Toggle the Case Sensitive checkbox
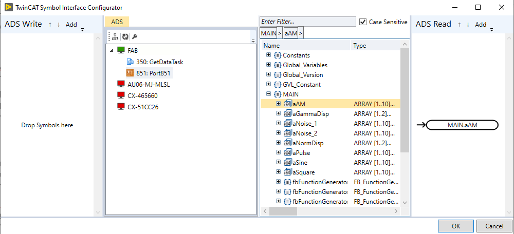 click(x=363, y=22)
